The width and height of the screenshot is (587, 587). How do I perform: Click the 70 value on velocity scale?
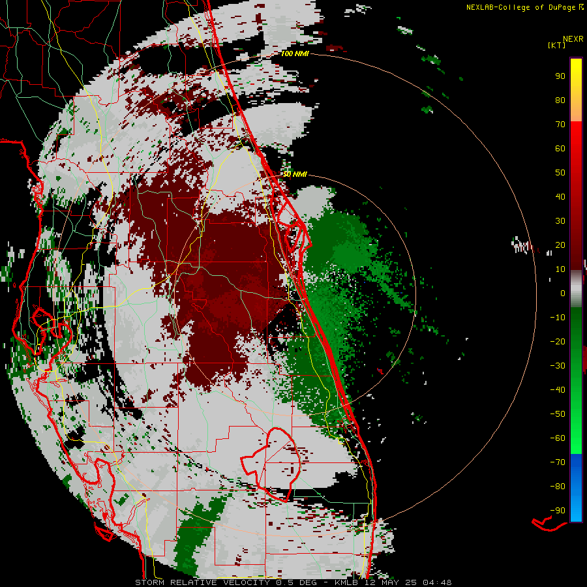click(560, 125)
